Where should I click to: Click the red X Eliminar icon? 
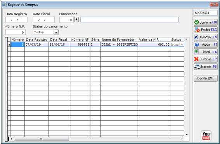(197, 59)
